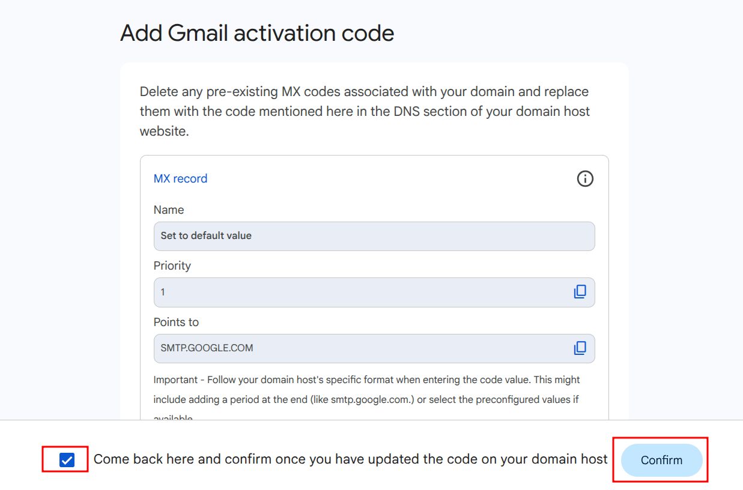The image size is (743, 490).
Task: Click the Delete any pre-existing MX codes text
Action: (240, 92)
